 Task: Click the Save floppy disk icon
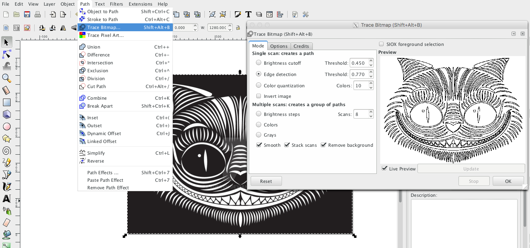coord(27,14)
